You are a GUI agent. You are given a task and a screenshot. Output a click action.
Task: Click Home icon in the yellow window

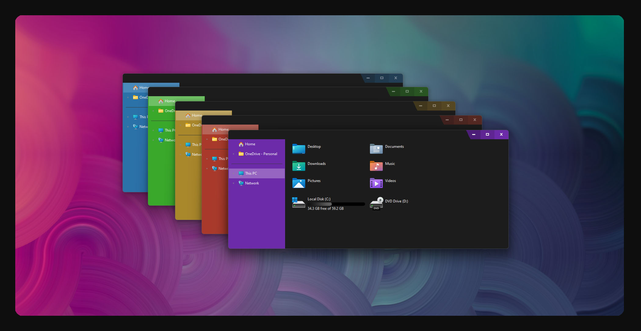188,115
